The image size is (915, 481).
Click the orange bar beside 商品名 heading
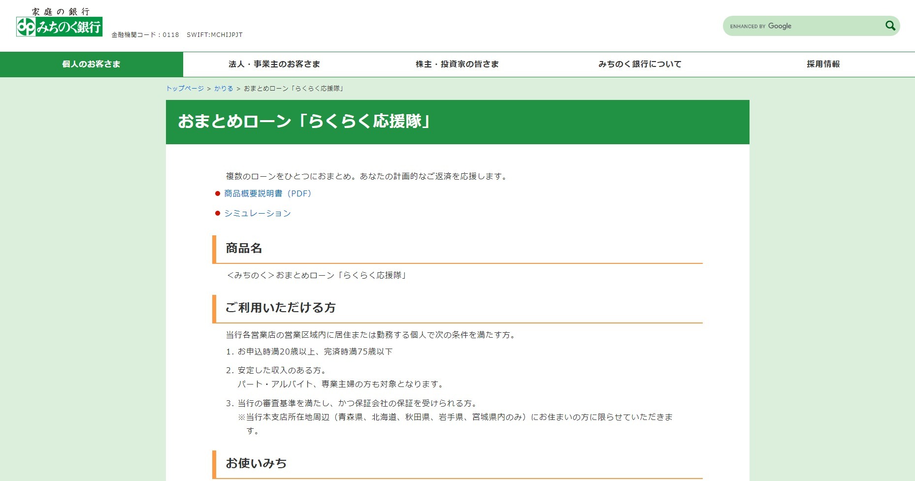point(214,249)
